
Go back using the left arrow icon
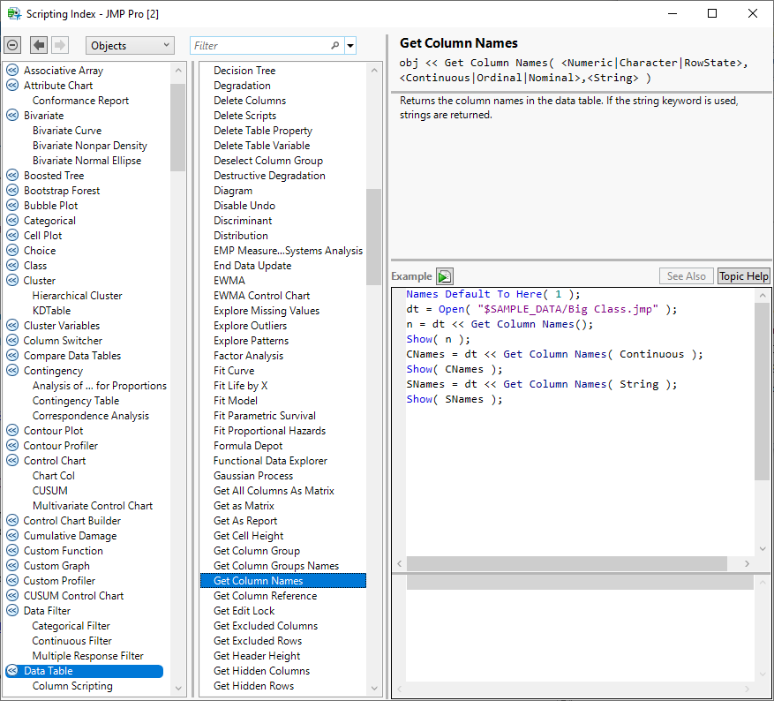[39, 45]
